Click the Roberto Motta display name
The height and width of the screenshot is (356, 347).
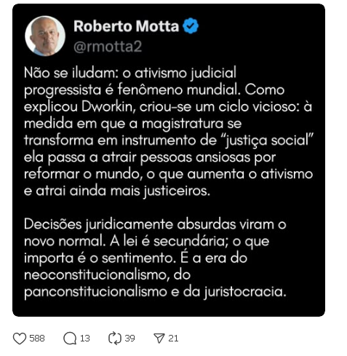pos(126,26)
